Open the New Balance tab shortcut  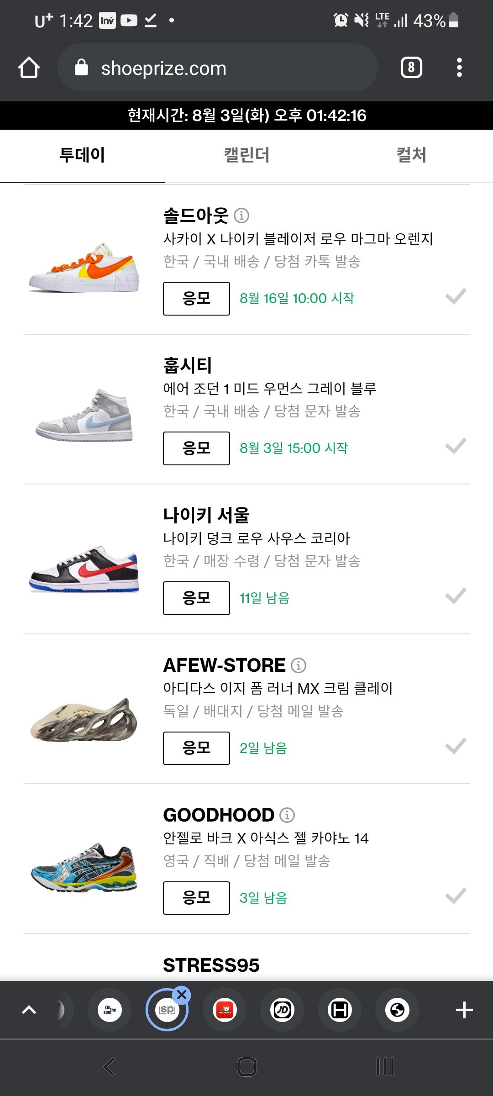(225, 1010)
